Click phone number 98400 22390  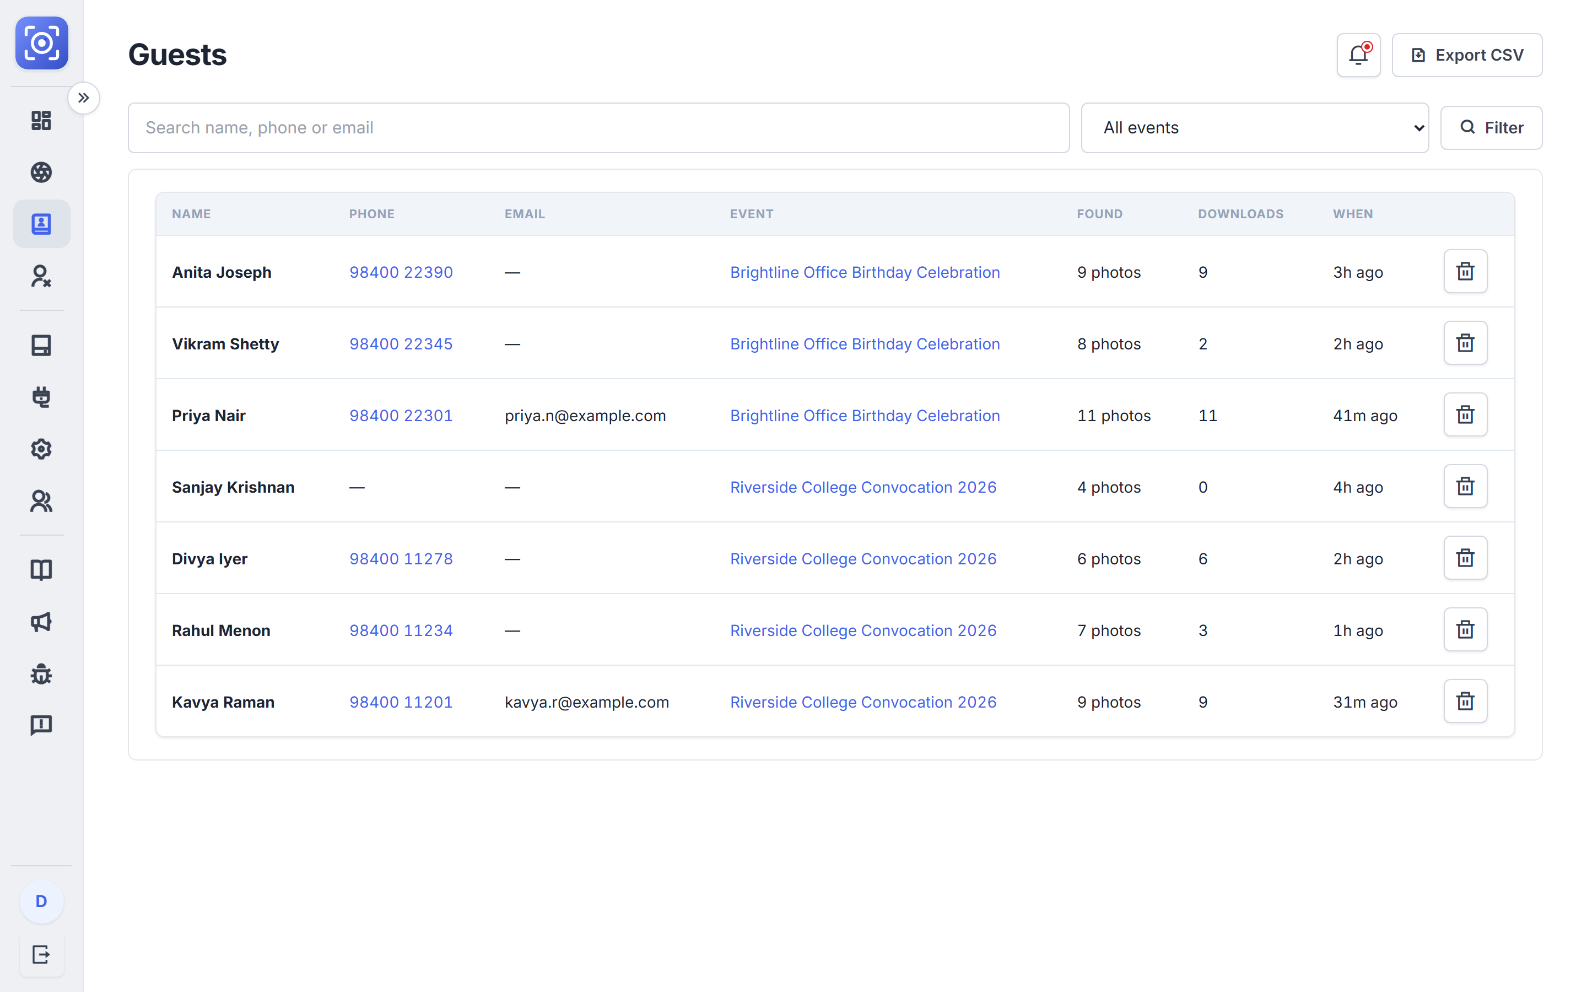click(401, 272)
